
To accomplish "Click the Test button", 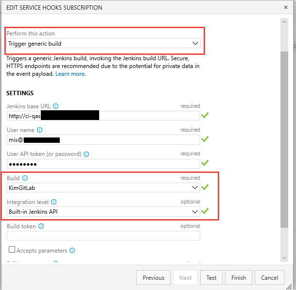I will pos(211,277).
